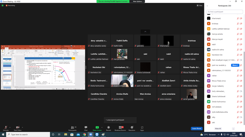Toggle mute icon for Marsya Inayah
The image size is (245, 137).
(238, 39)
